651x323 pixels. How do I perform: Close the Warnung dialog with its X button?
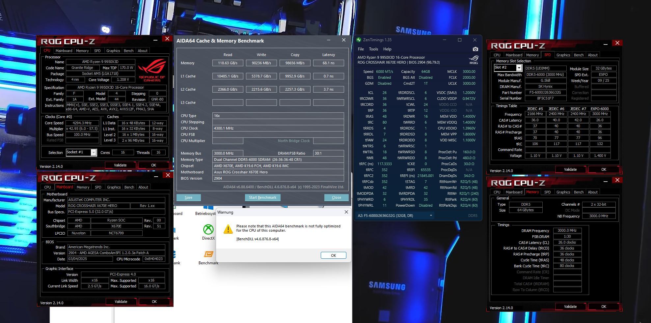click(x=346, y=212)
